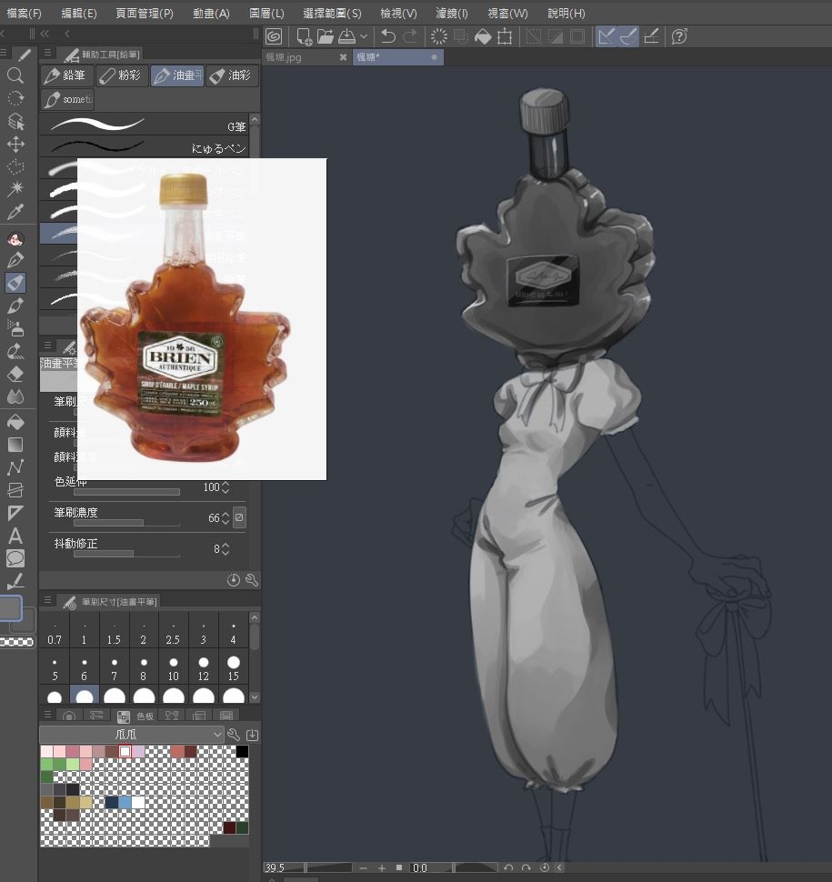Select the Text 'A' tool
The width and height of the screenshot is (832, 882).
click(x=15, y=536)
